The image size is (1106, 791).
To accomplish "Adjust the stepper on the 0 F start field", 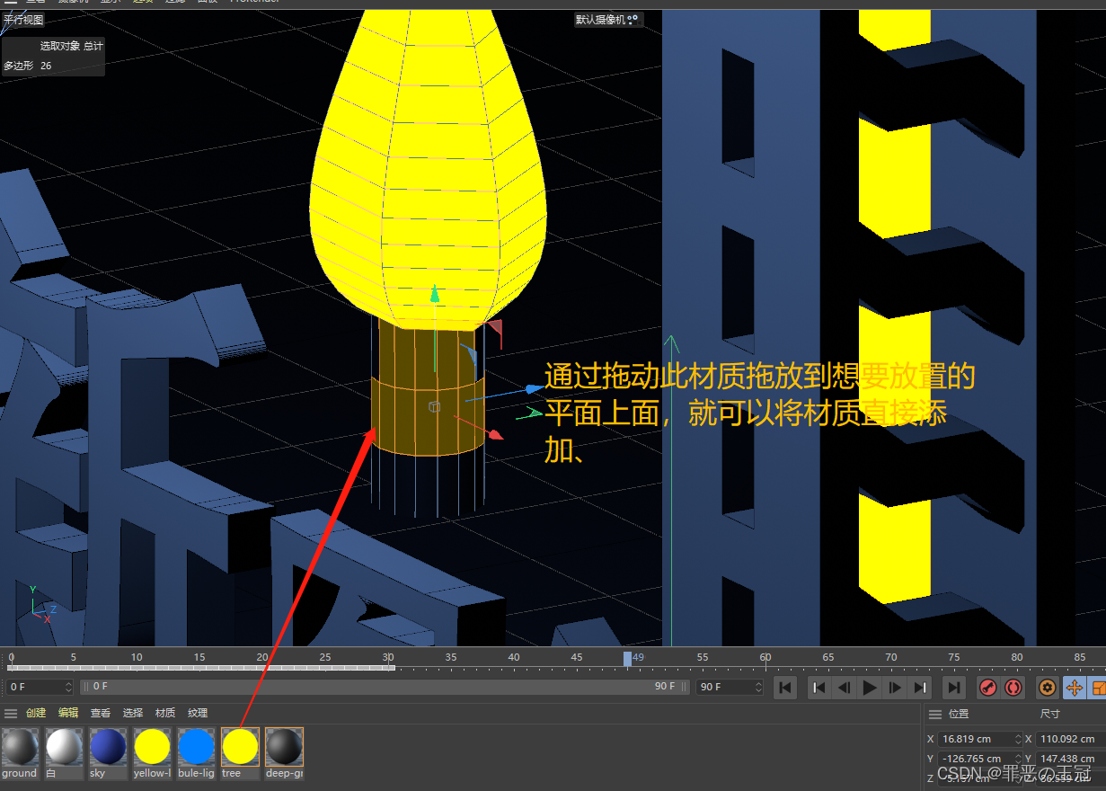I will coord(68,687).
